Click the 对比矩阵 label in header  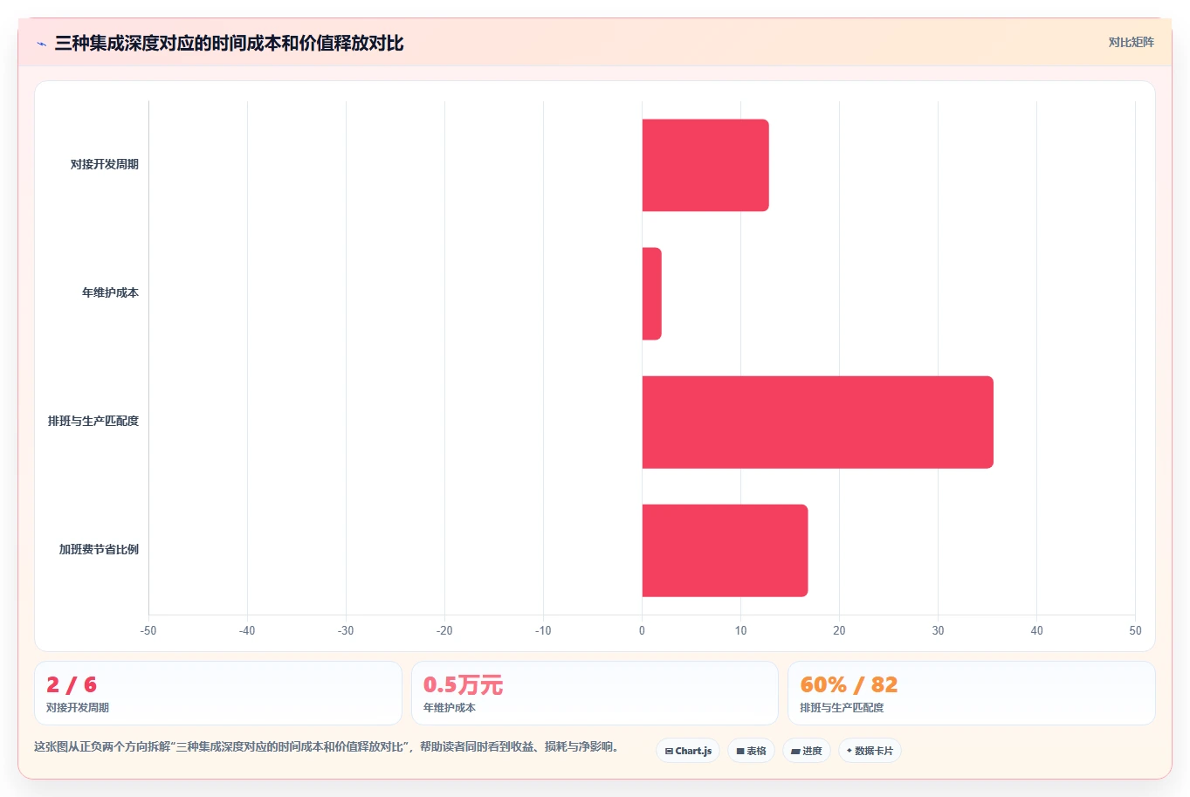click(1131, 42)
